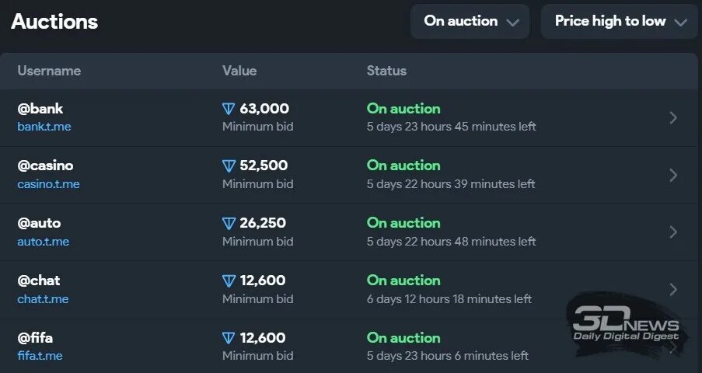
Task: Click the TON icon beside 52,500
Action: [229, 166]
